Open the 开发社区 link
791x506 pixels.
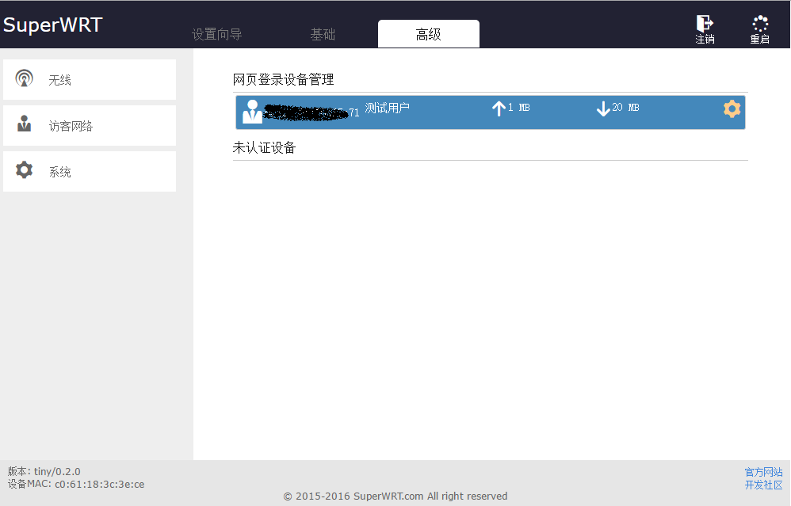(x=764, y=485)
